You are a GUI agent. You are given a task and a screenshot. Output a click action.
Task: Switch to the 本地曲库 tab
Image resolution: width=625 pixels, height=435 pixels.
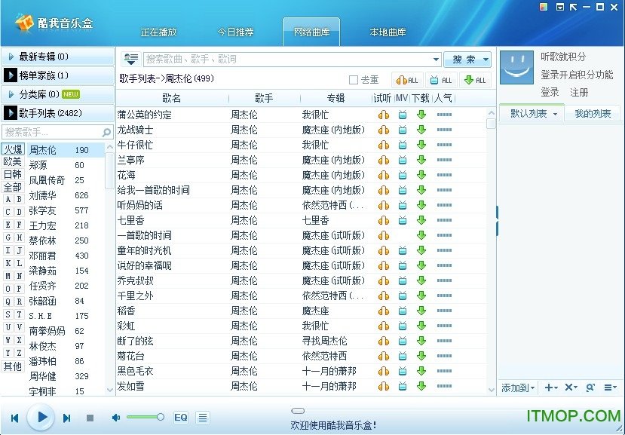pos(388,32)
